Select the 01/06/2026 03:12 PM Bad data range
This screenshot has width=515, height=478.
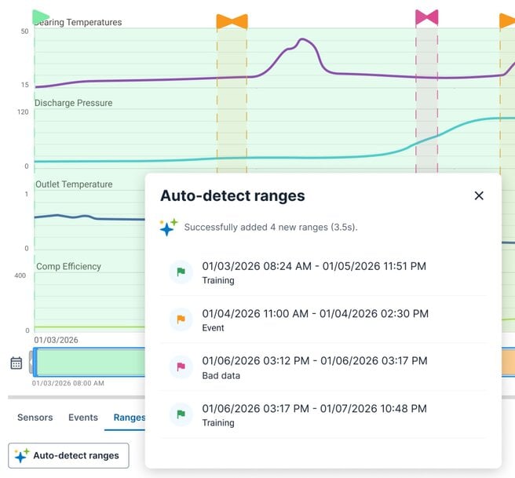tap(314, 367)
